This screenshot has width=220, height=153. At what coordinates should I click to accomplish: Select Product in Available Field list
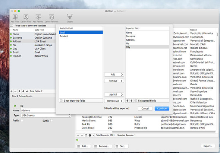pyautogui.click(x=81, y=36)
